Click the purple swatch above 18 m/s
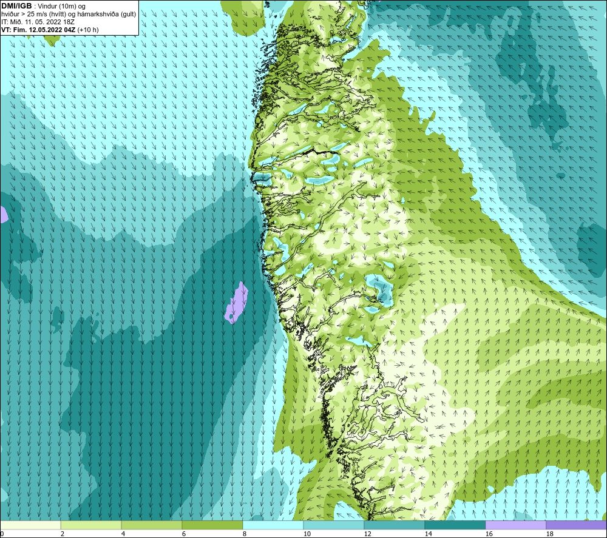 coord(577,525)
